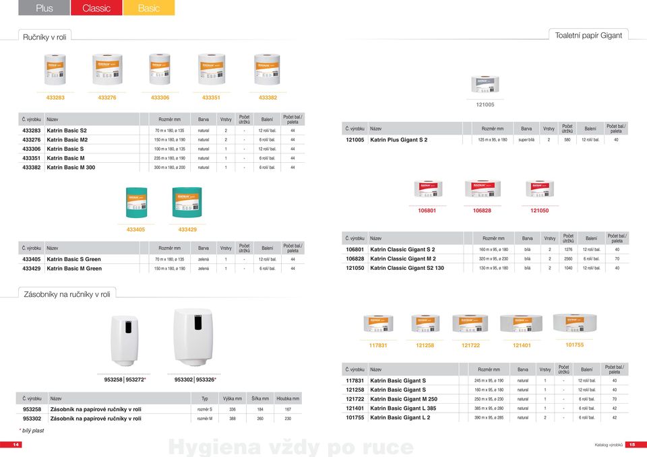Click the green 433429 roll image
Viewport: 647px width, 457px height.
tap(187, 202)
